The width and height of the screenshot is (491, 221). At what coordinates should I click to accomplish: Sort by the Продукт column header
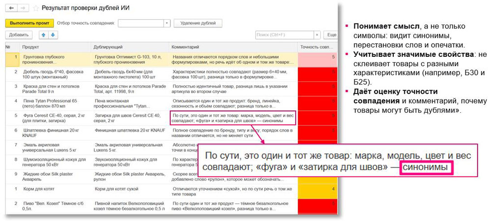coord(55,47)
